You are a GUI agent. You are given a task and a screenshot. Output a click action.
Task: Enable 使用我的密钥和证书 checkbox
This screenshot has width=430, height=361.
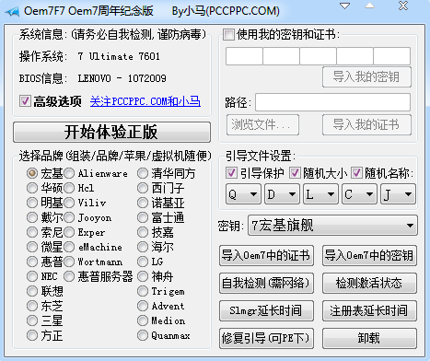(228, 34)
